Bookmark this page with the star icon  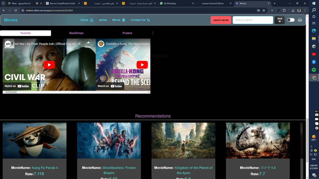click(x=264, y=10)
